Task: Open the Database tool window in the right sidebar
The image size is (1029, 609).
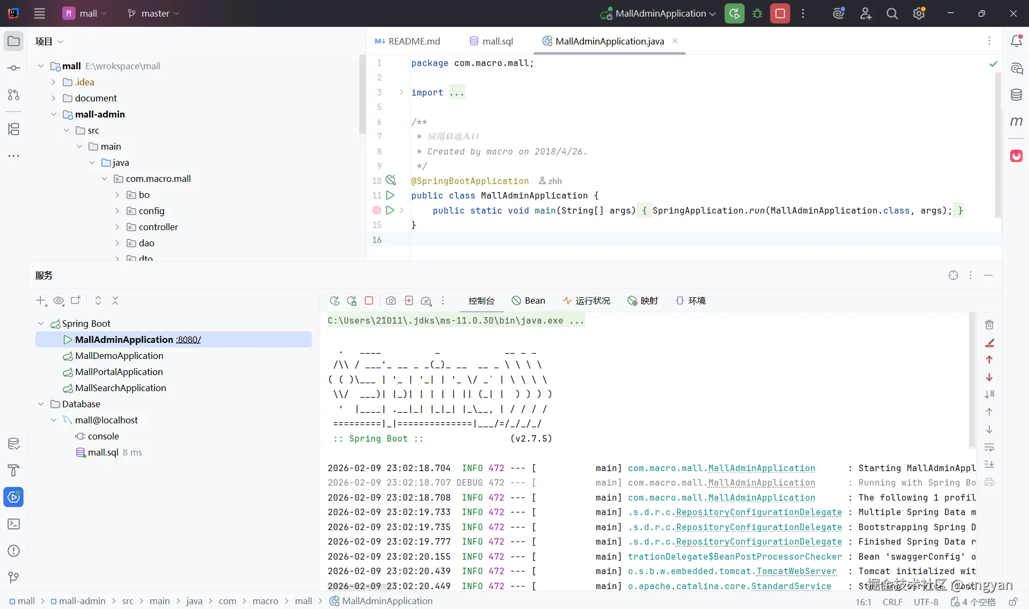Action: coord(1016,95)
